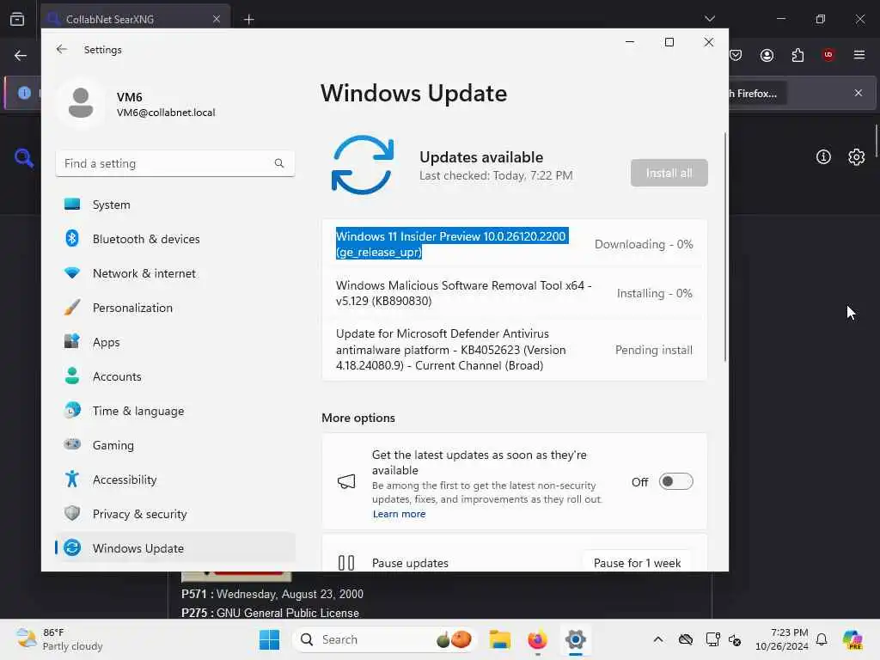Screen dimensions: 880x660
Task: Click VM6@collabnet.local account text
Action: pyautogui.click(x=166, y=113)
